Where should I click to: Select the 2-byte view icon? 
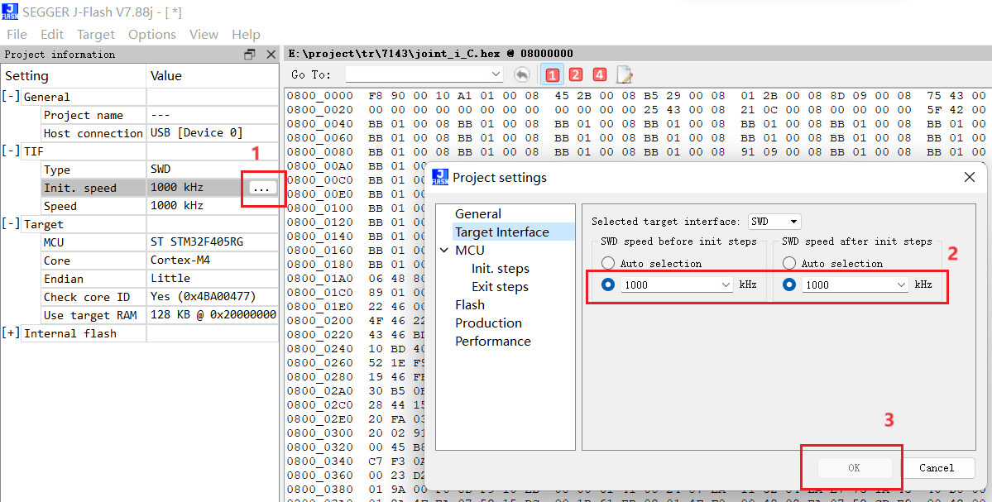575,74
